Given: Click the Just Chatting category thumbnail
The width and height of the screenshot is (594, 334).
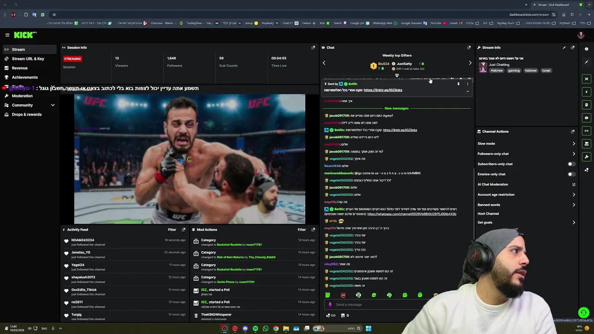Looking at the screenshot, I should [483, 67].
